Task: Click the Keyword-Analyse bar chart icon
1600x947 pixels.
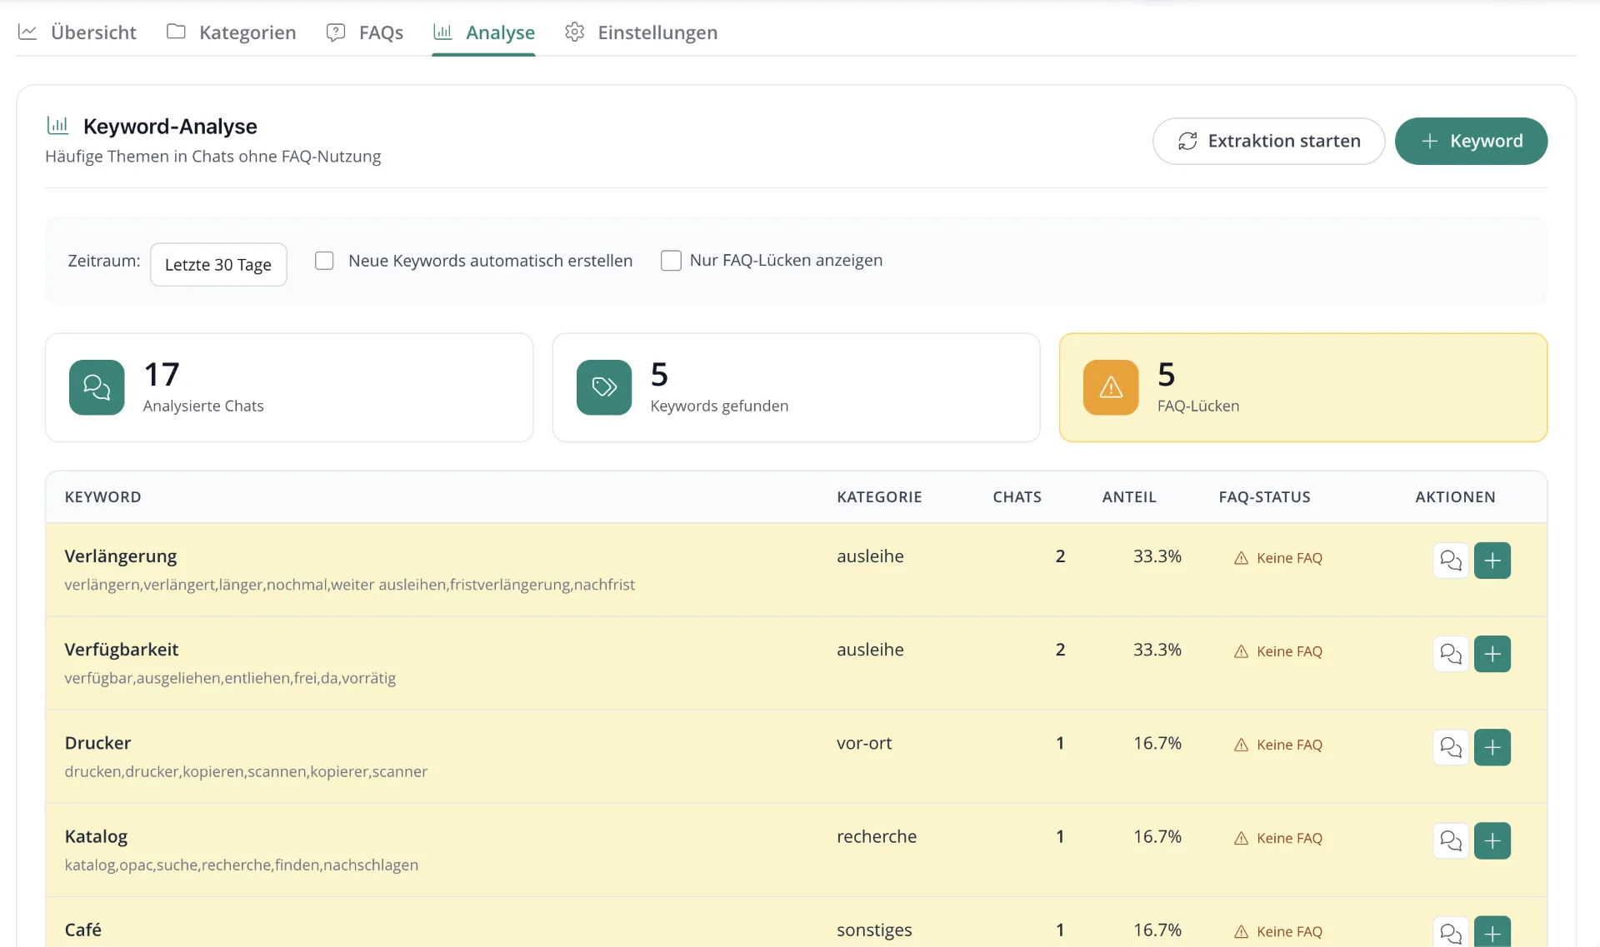Action: 57,126
